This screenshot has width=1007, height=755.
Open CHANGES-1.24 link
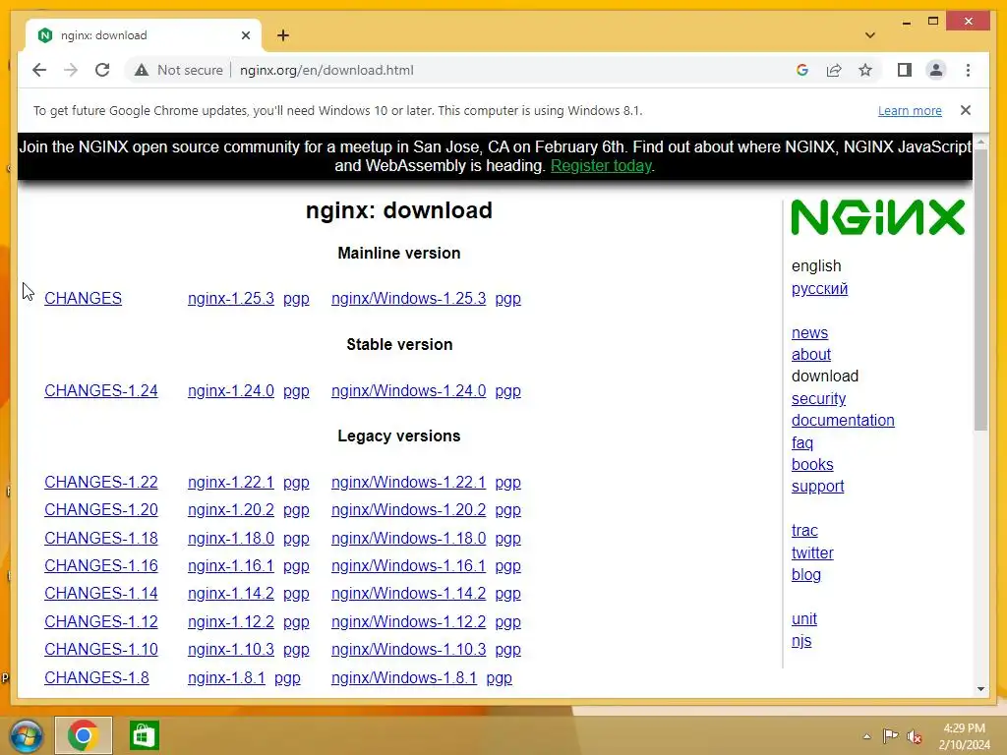[101, 390]
